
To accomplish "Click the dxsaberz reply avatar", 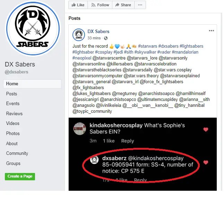I will [94, 159].
